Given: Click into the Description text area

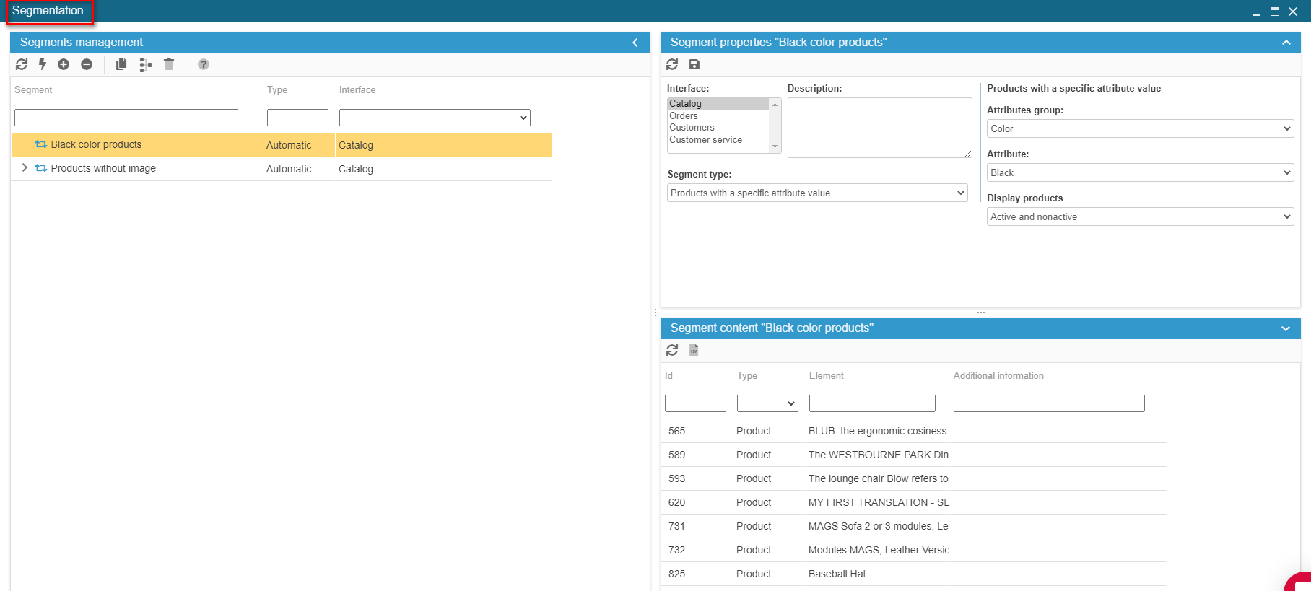Looking at the screenshot, I should (x=879, y=128).
